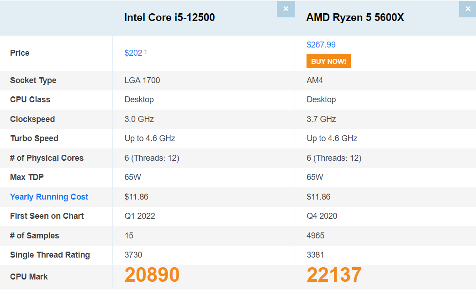Click the BUY NOW! button
The height and width of the screenshot is (290, 476).
[x=328, y=61]
